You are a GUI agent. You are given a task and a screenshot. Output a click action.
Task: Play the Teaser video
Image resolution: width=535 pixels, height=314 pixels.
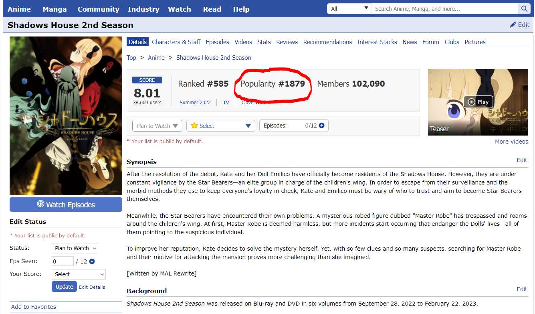tap(478, 102)
